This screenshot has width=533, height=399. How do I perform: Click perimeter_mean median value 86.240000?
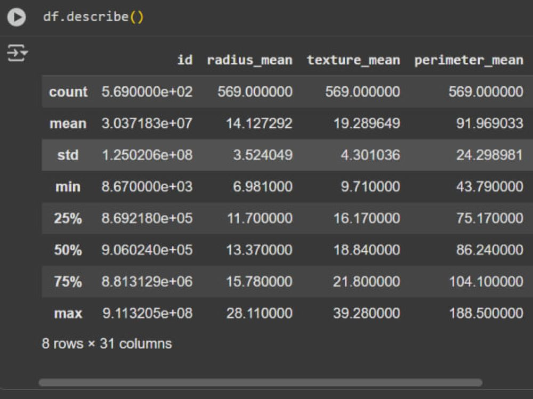coord(489,250)
